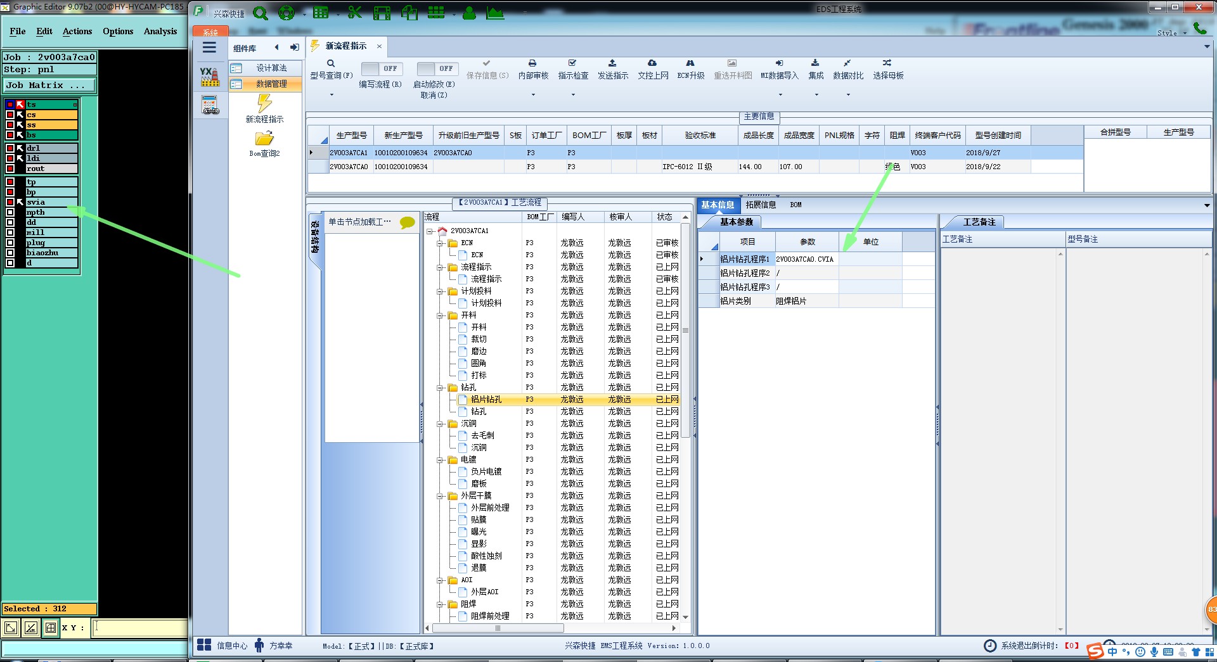Toggle visibility checkbox for layer svia
Viewport: 1217px width, 662px height.
[x=10, y=202]
